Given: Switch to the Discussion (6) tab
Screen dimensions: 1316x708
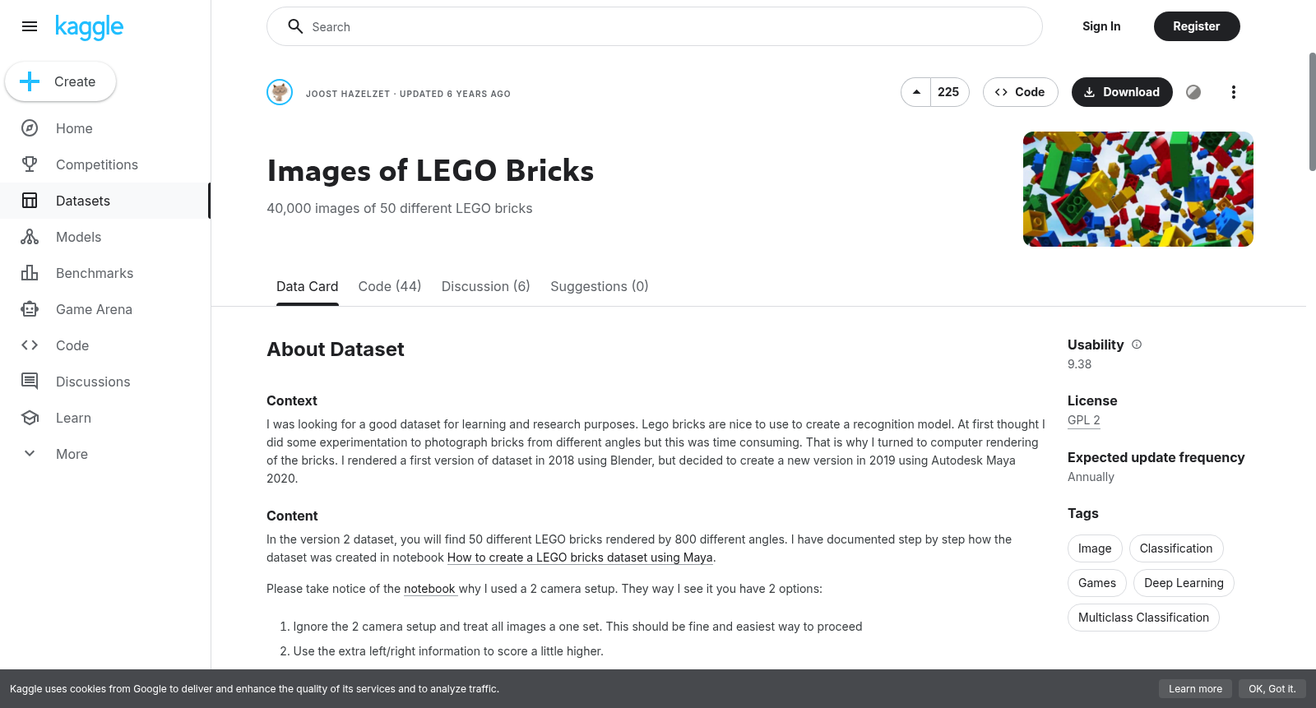Looking at the screenshot, I should [x=486, y=286].
